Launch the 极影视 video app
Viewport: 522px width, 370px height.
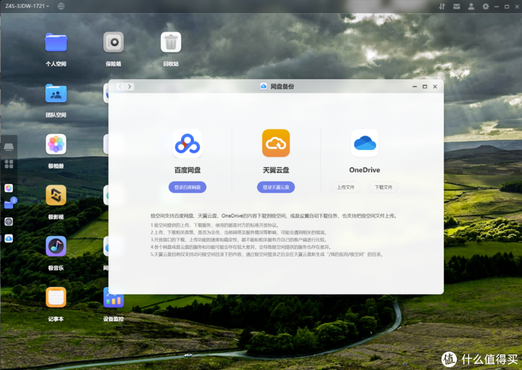tap(56, 195)
